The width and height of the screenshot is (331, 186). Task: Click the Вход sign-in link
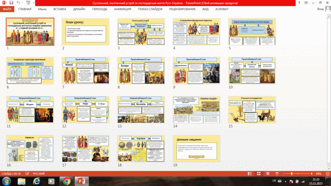(320, 9)
